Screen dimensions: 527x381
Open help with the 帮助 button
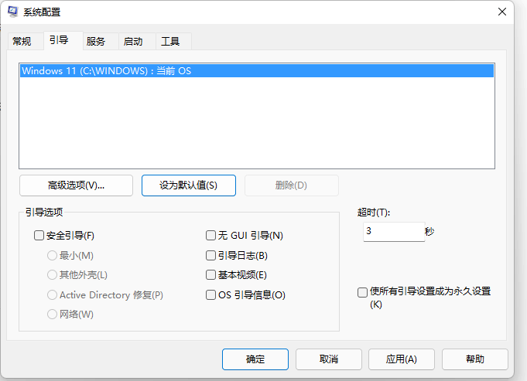[x=475, y=359]
